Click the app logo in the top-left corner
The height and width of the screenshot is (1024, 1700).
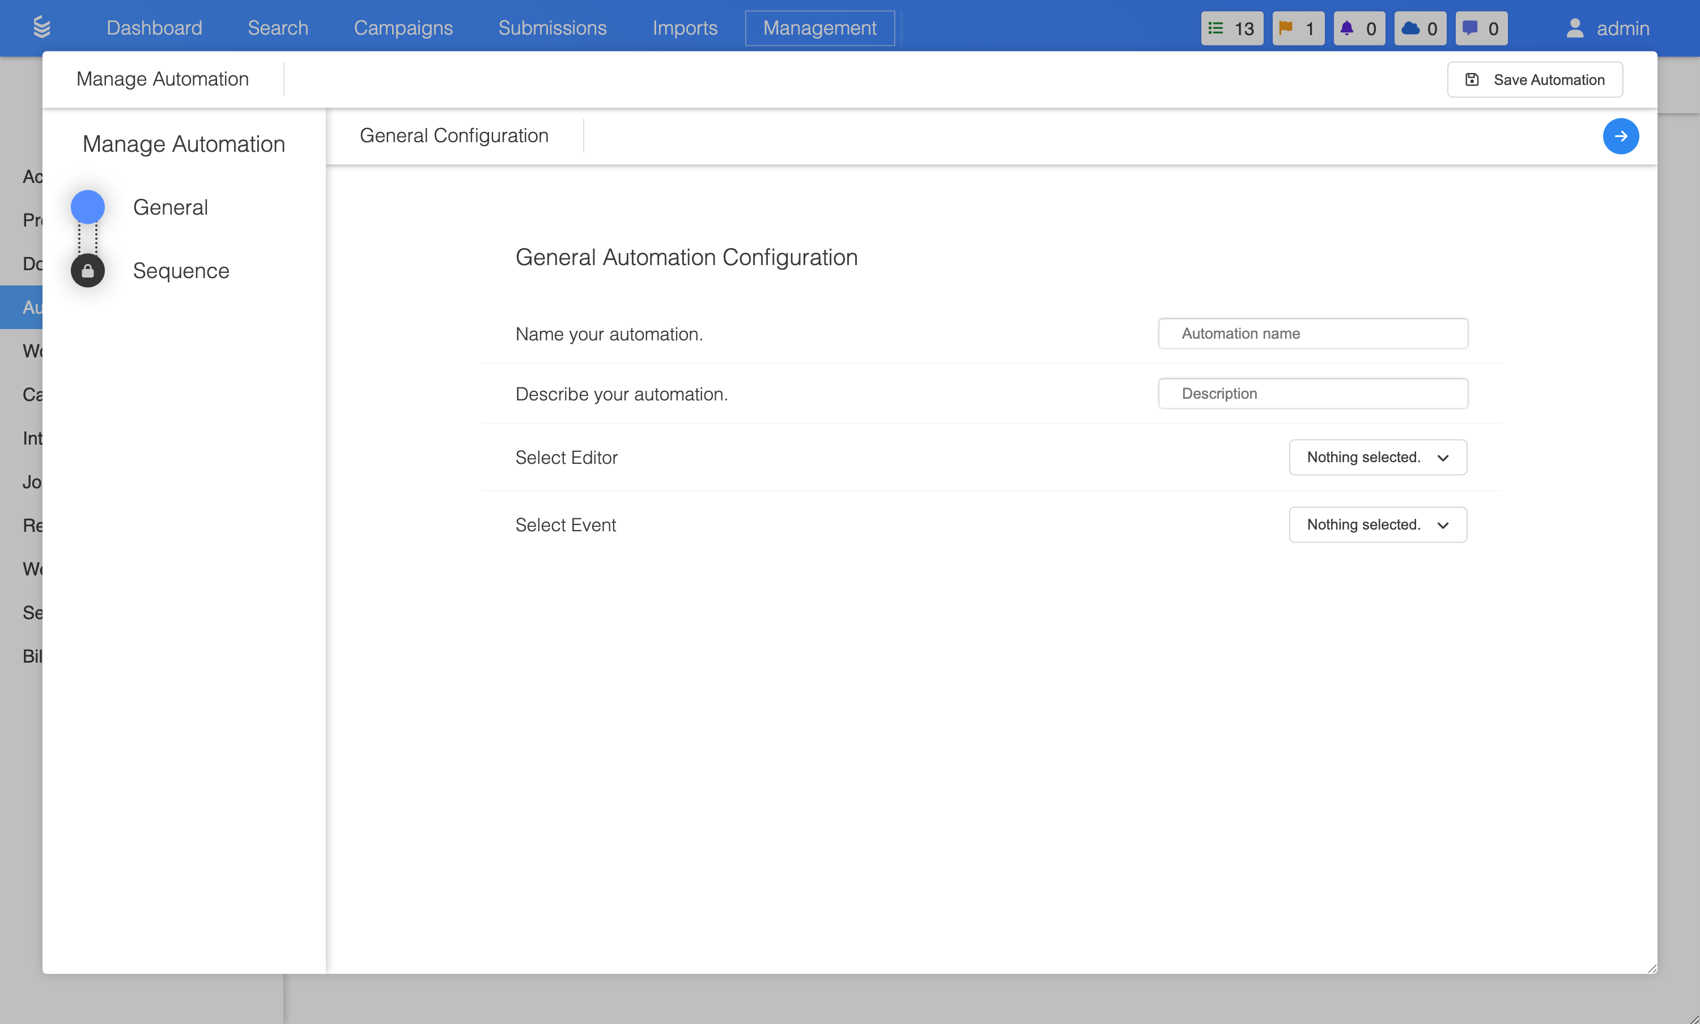tap(41, 28)
